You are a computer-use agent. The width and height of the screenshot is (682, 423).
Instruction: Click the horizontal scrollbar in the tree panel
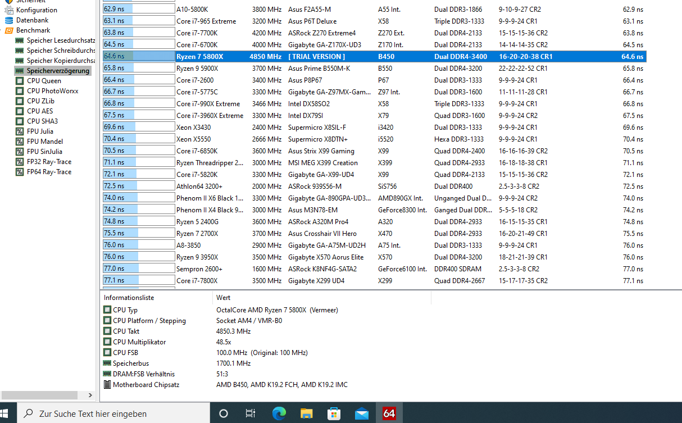click(39, 395)
